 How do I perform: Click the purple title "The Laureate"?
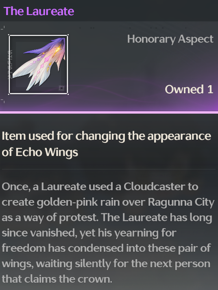[x=39, y=11]
